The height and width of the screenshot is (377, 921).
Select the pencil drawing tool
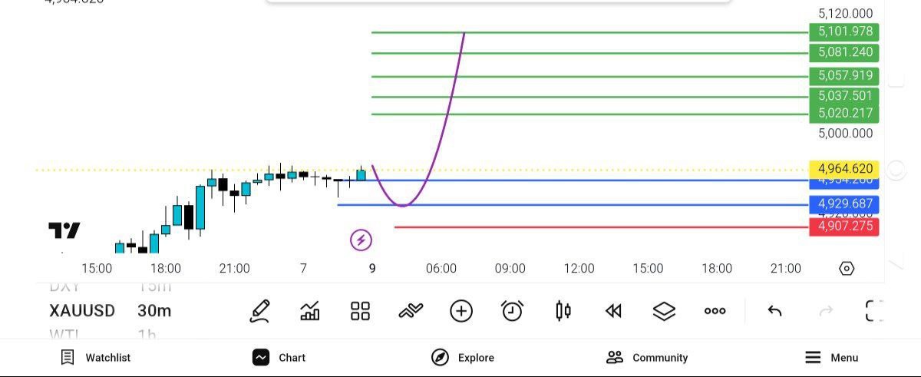point(260,311)
